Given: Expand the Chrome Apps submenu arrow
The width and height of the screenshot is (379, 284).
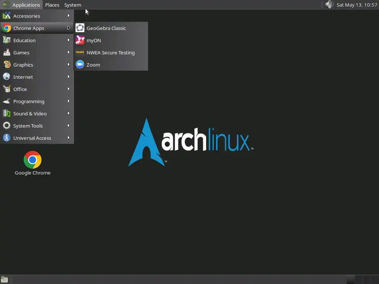Looking at the screenshot, I should [x=68, y=28].
